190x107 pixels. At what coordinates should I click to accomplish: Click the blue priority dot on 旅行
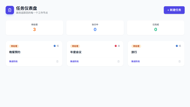pos(177,46)
